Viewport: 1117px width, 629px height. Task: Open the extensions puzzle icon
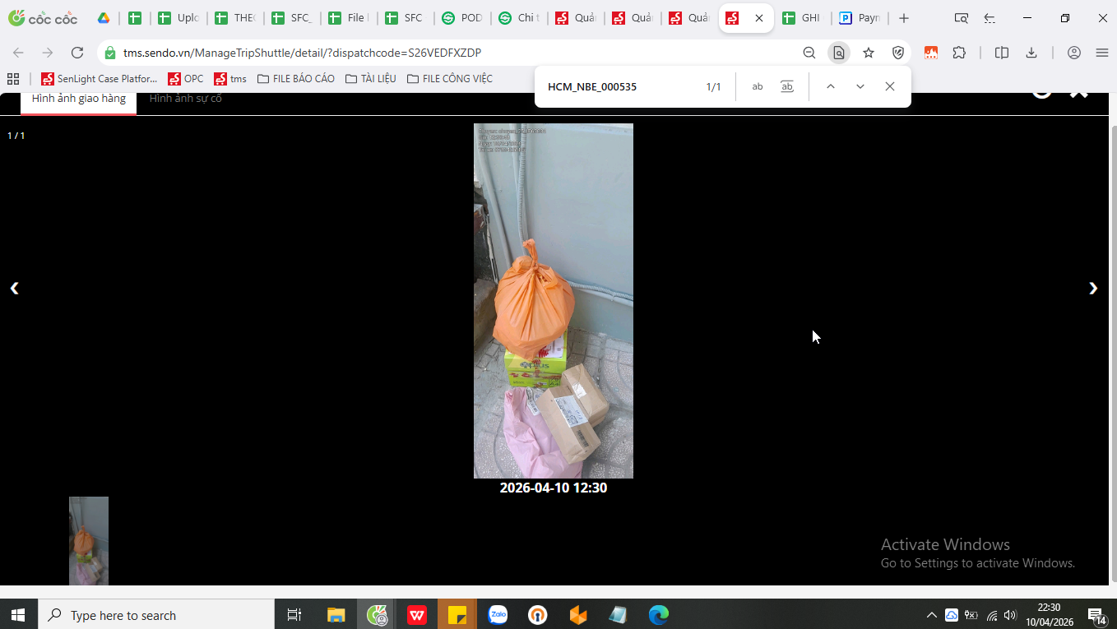tap(959, 53)
